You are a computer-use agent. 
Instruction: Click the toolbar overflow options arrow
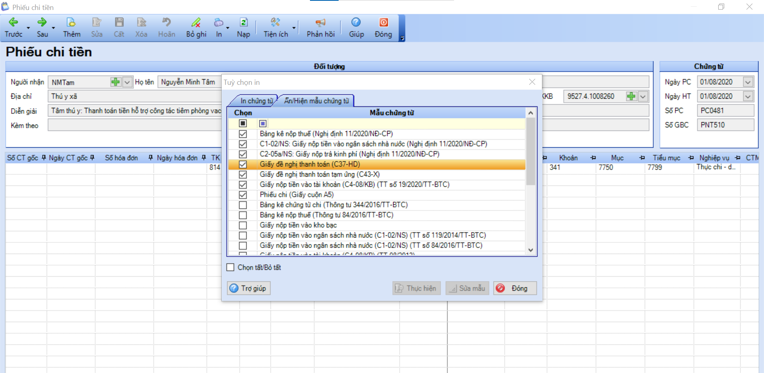pos(402,39)
